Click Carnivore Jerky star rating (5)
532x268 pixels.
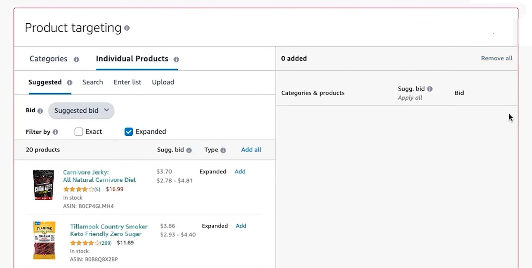pos(82,189)
